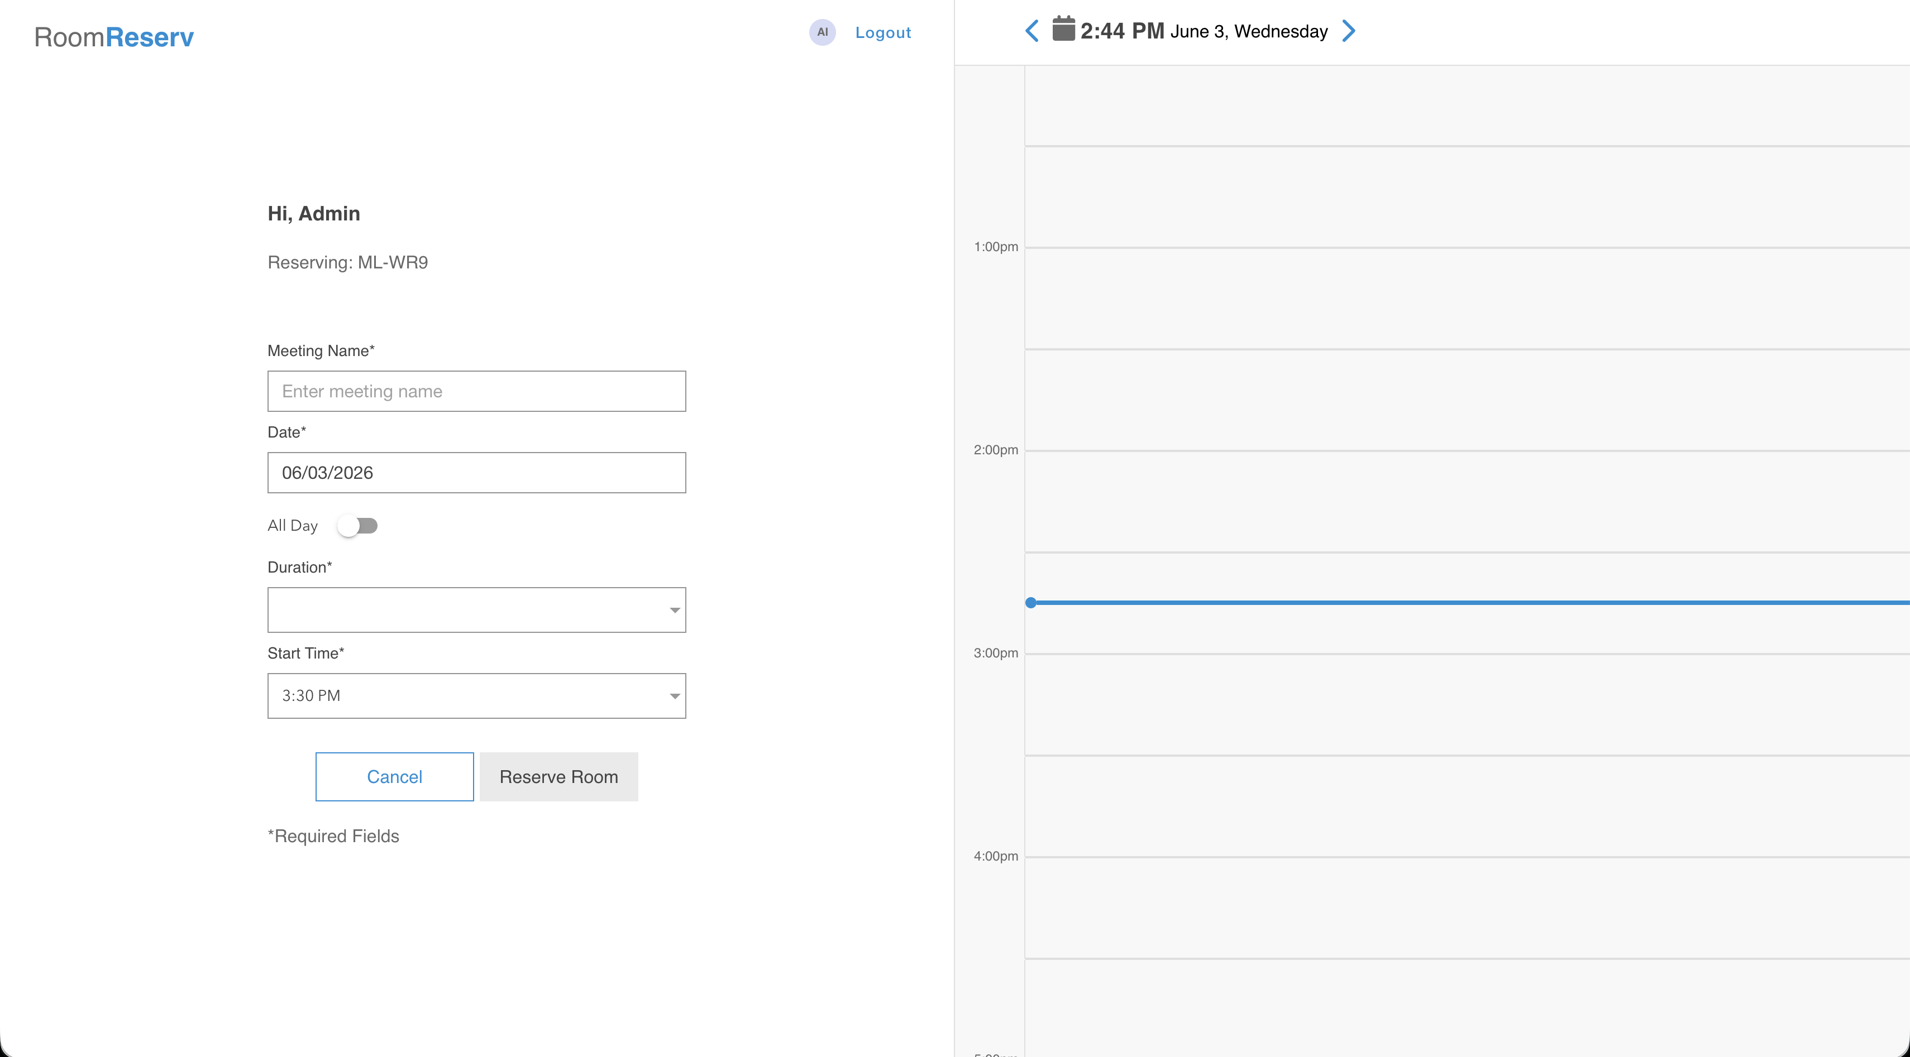The height and width of the screenshot is (1057, 1910).
Task: Select the 4:00pm slot in the schedule
Action: 1467,907
